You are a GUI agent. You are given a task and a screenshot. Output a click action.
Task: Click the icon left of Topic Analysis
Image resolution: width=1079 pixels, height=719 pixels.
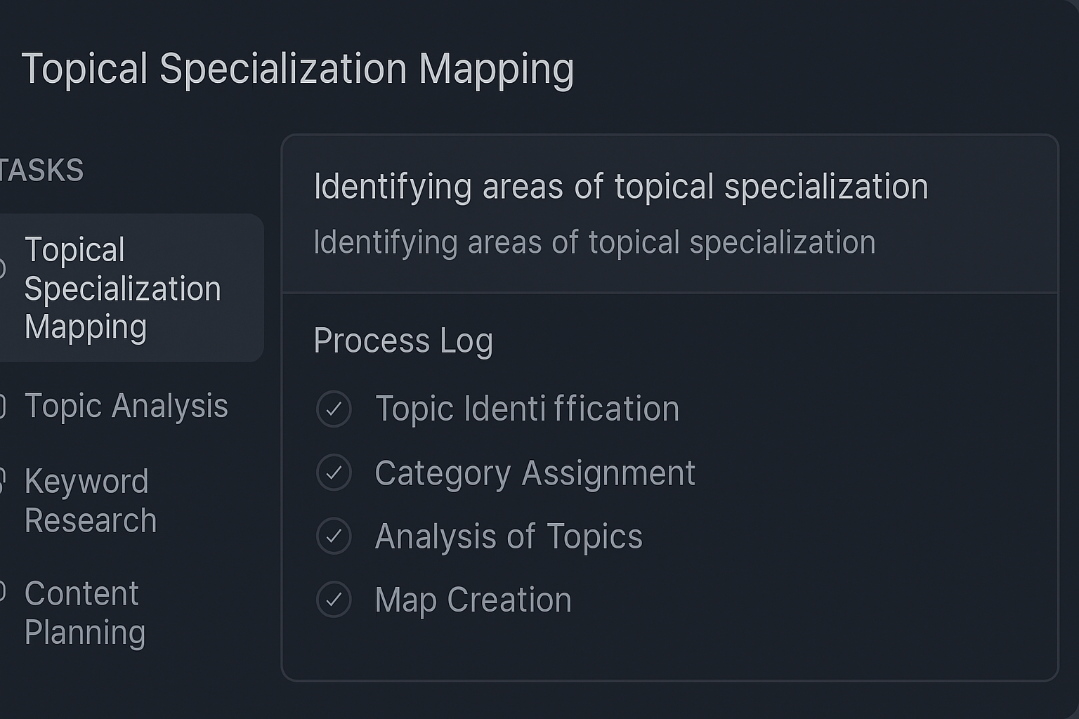[x=2, y=406]
